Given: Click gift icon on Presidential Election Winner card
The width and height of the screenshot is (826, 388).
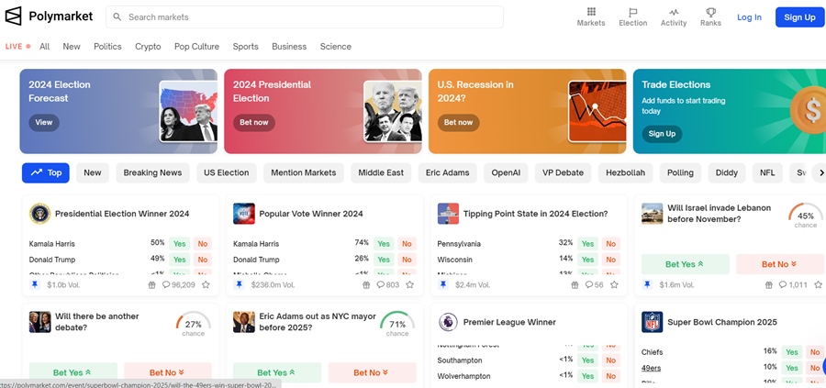Looking at the screenshot, I should pos(151,285).
